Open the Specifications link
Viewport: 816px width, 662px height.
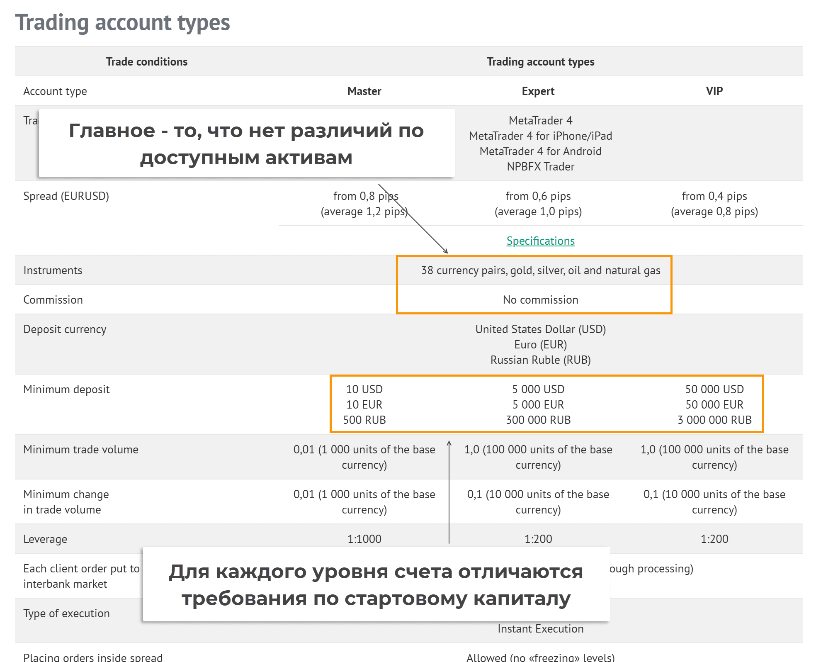tap(540, 241)
